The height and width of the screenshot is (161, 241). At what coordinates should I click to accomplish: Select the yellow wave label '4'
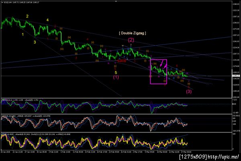coord(47,20)
